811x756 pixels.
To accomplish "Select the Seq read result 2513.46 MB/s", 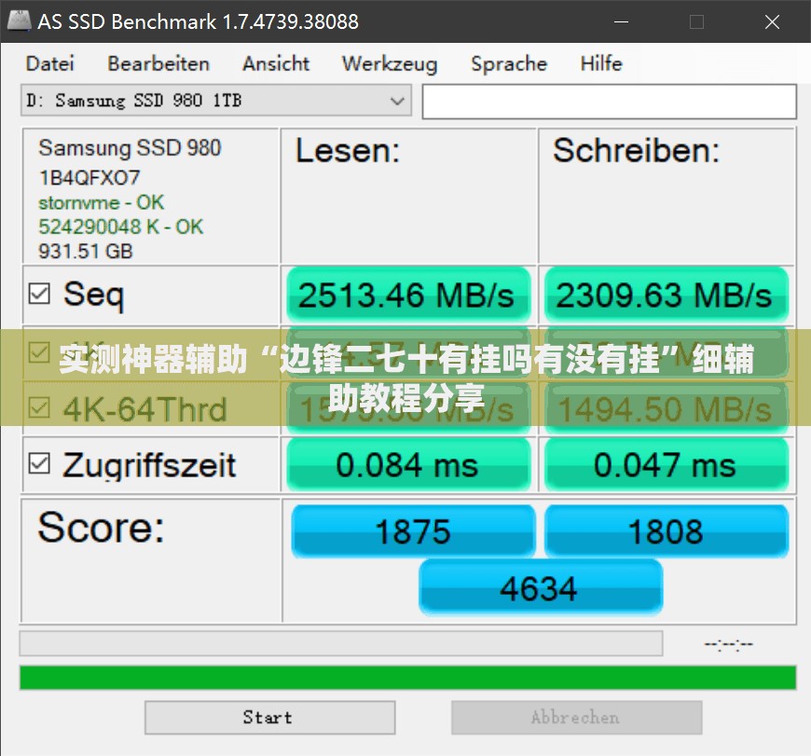I will click(x=408, y=295).
